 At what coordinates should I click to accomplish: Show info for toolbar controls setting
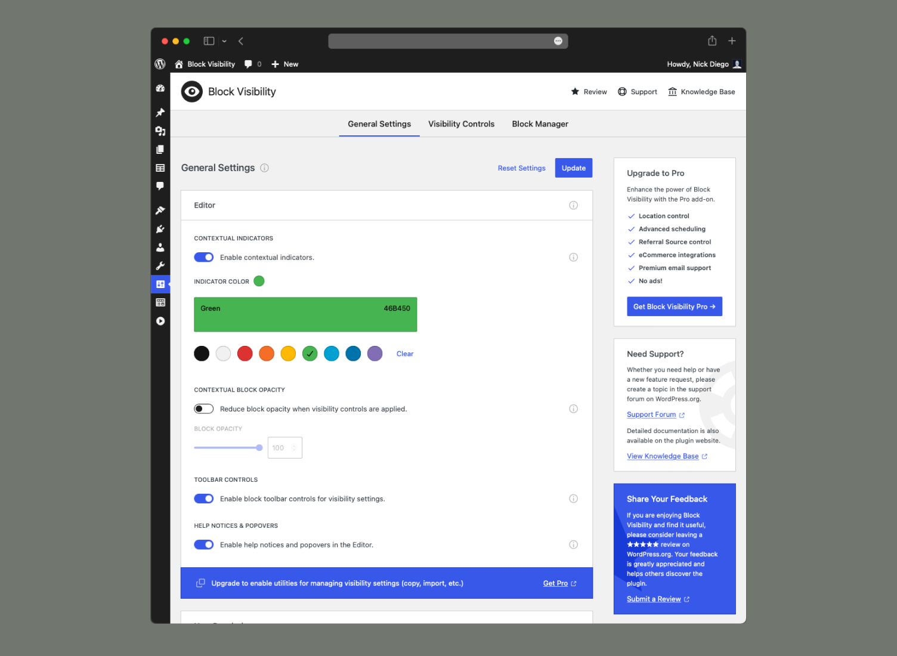(x=573, y=499)
